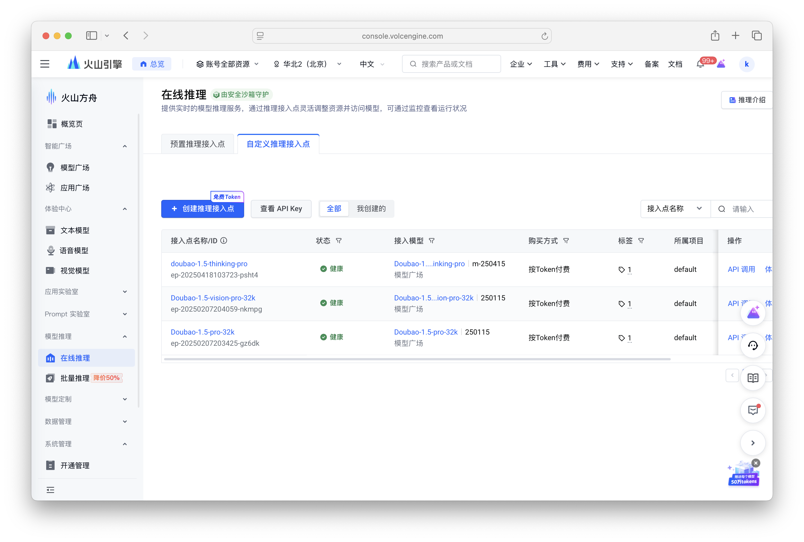The height and width of the screenshot is (542, 804).
Task: Open 批量推理 in the sidebar
Action: coord(75,378)
